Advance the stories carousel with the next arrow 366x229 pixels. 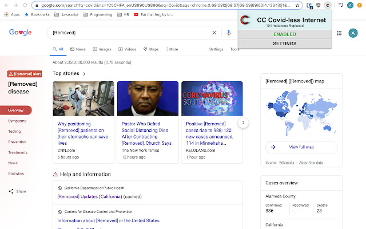click(x=243, y=123)
